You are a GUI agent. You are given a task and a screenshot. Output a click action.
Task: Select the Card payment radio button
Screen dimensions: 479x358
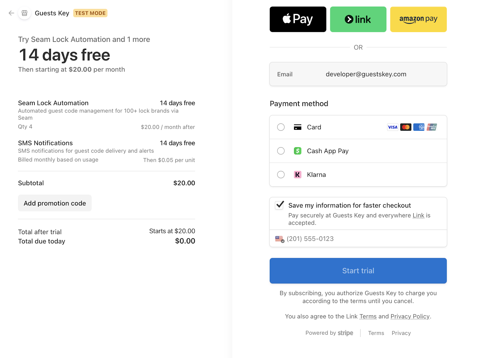click(x=281, y=127)
